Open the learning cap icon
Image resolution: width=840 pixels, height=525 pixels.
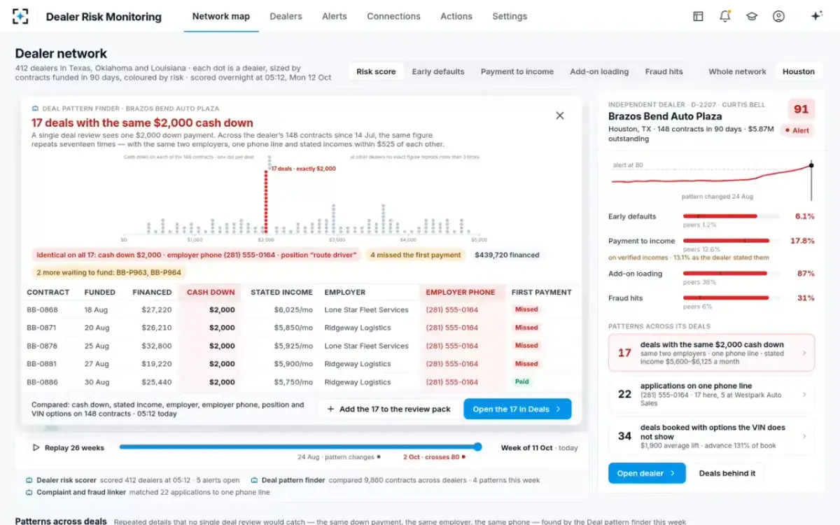pos(752,16)
